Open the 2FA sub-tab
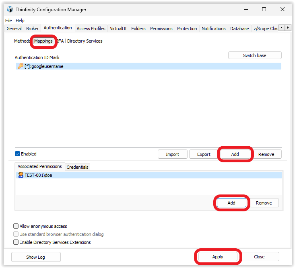 click(61, 41)
